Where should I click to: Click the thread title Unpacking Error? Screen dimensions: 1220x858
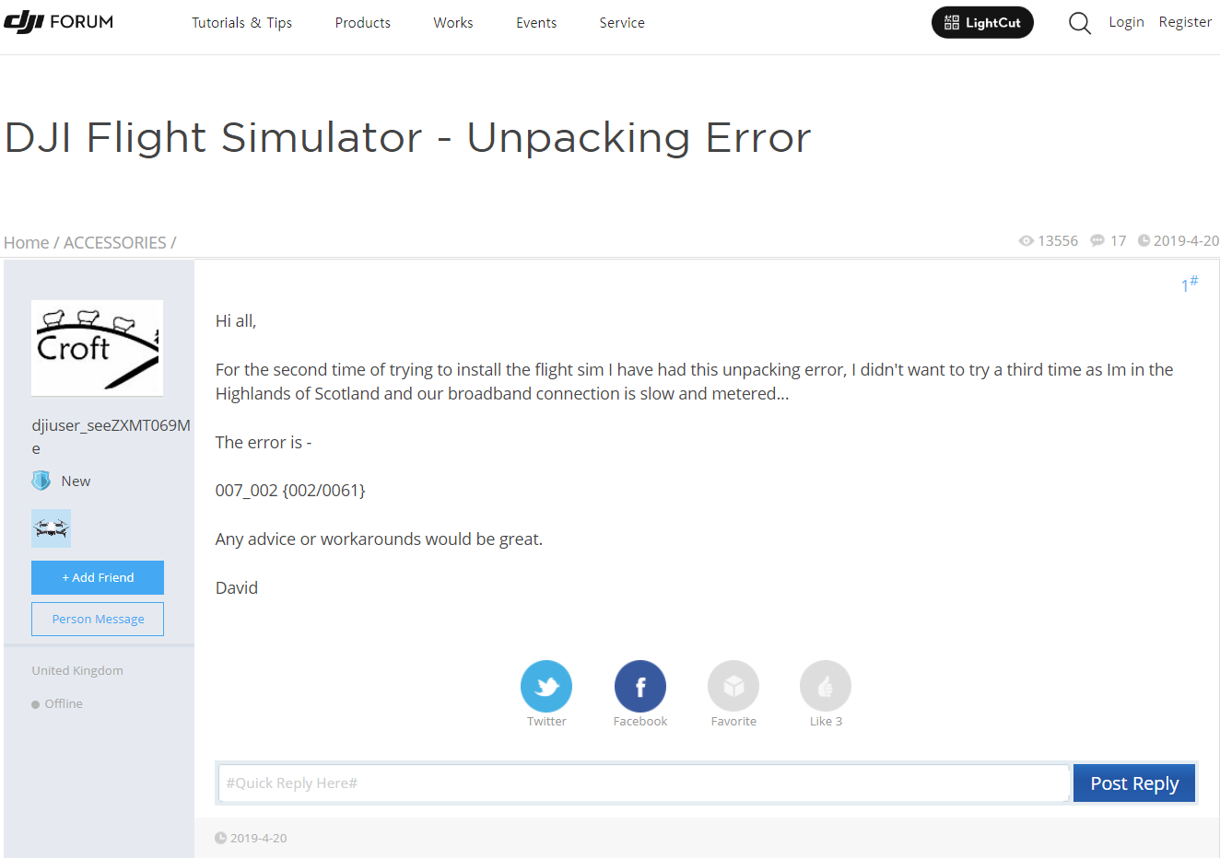tap(407, 137)
